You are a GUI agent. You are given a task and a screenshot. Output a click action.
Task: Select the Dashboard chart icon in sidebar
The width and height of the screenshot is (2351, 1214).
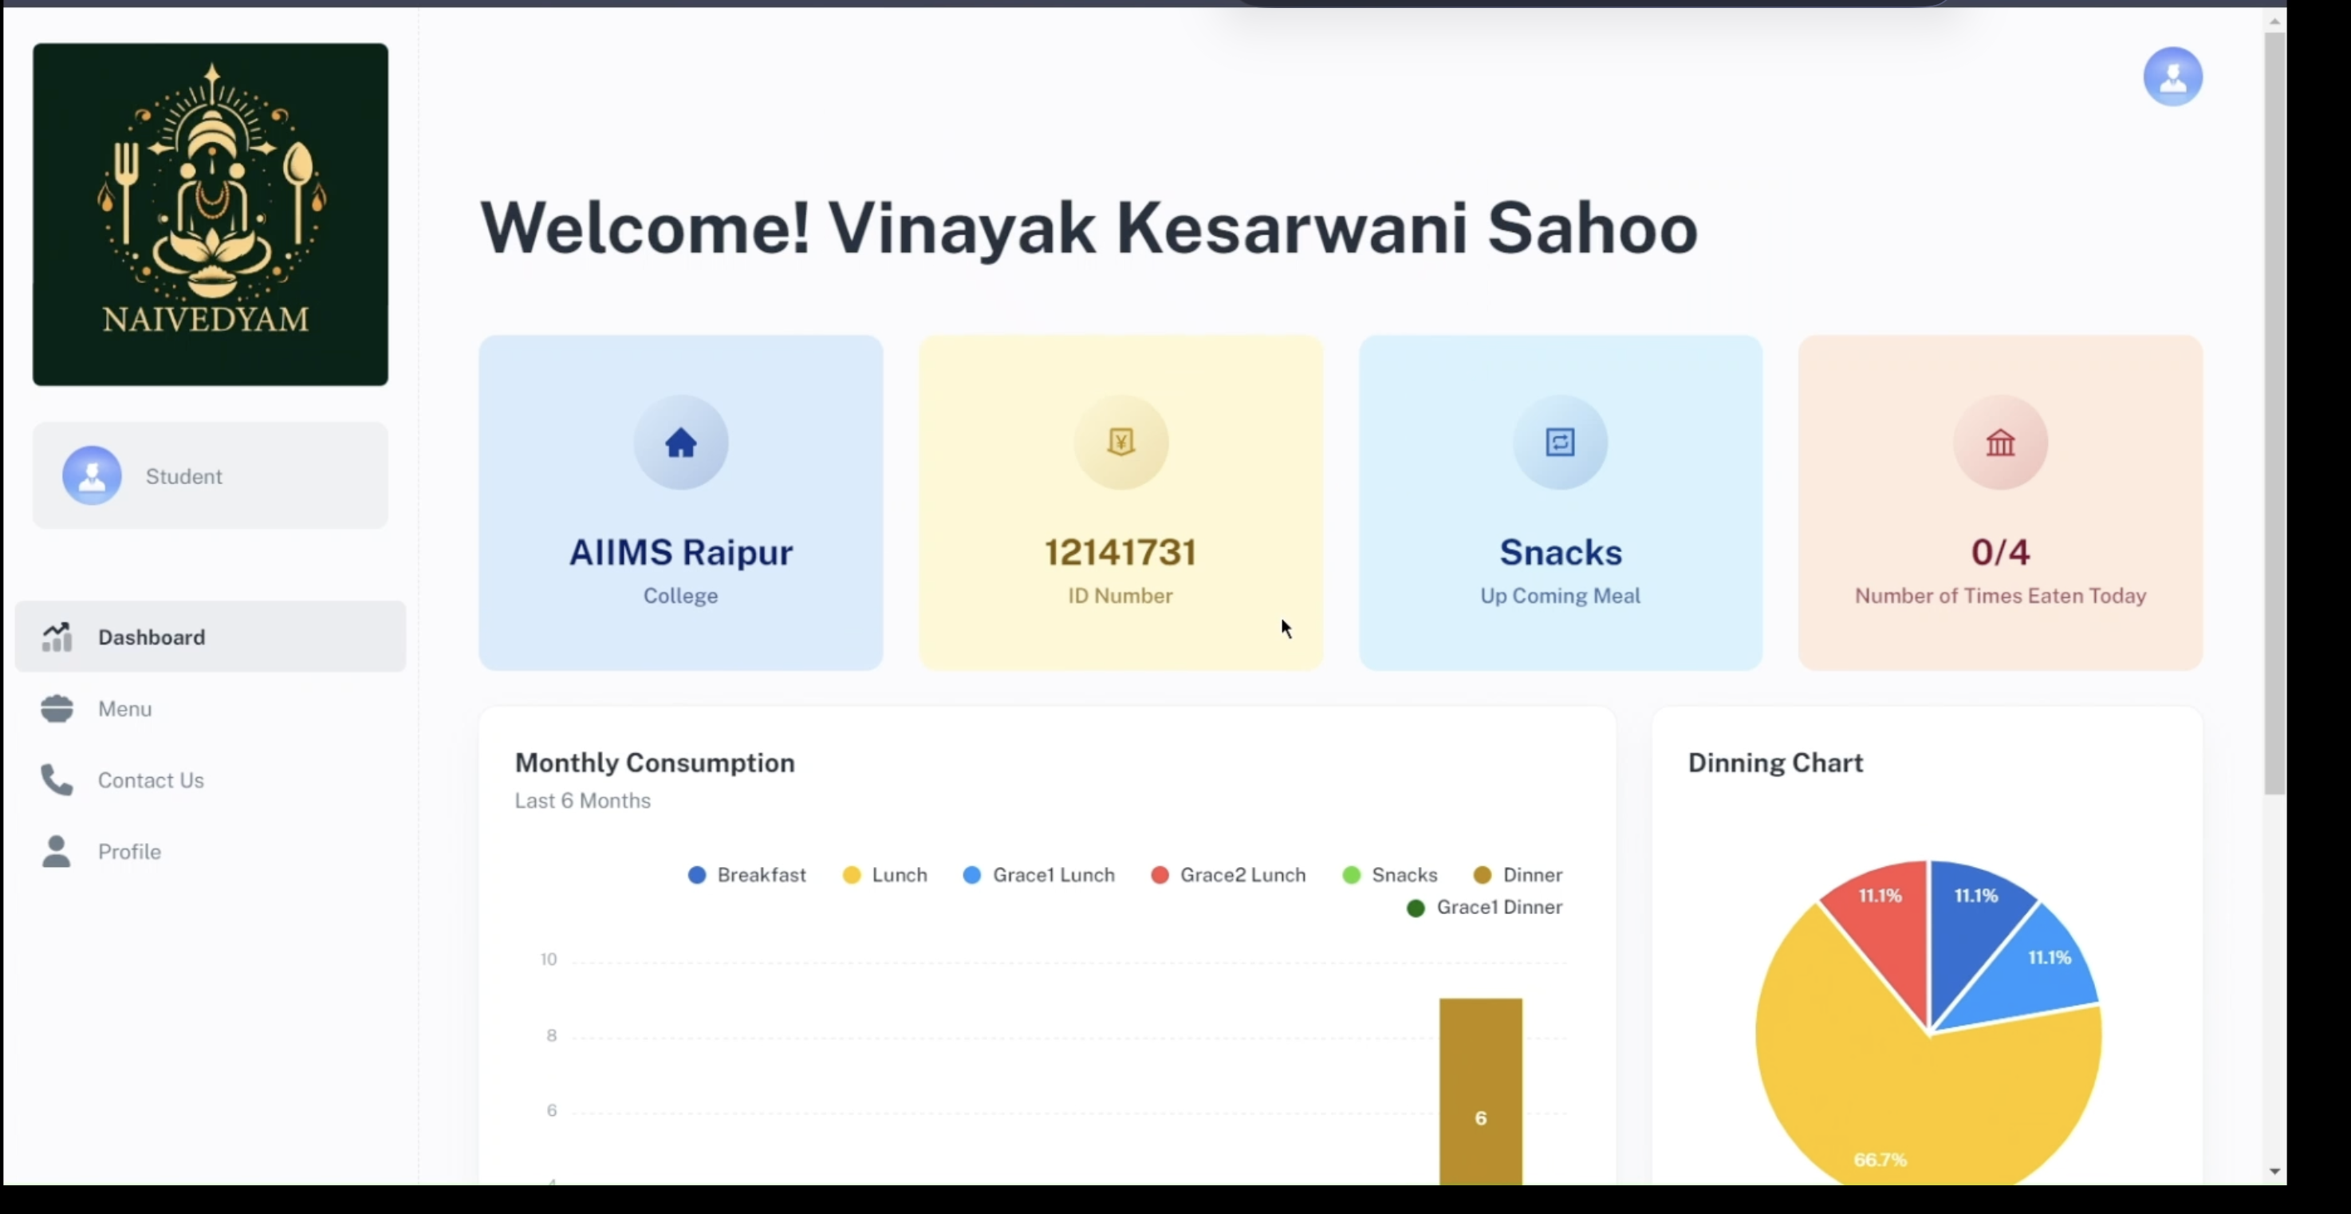click(x=57, y=637)
